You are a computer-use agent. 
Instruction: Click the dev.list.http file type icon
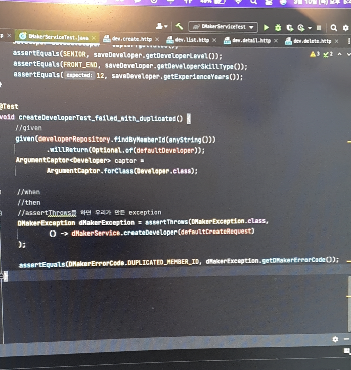[x=170, y=40]
